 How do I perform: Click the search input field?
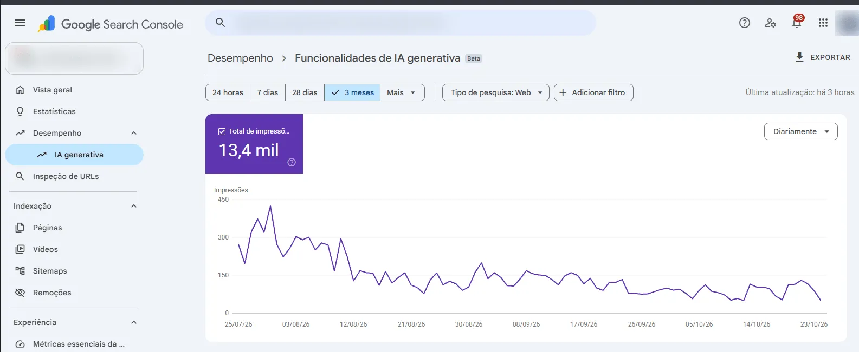[401, 23]
